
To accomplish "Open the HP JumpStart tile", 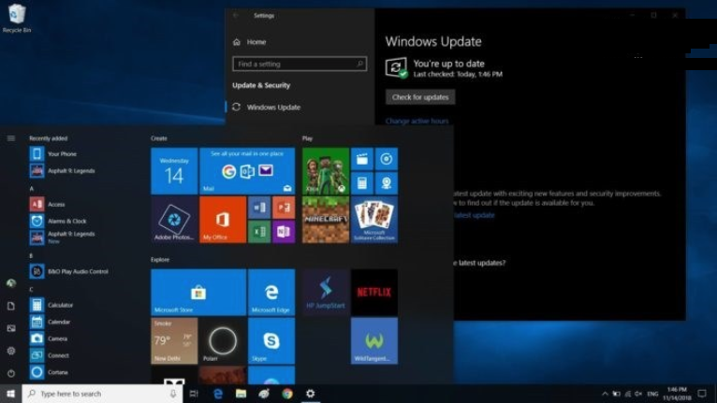I will point(325,293).
